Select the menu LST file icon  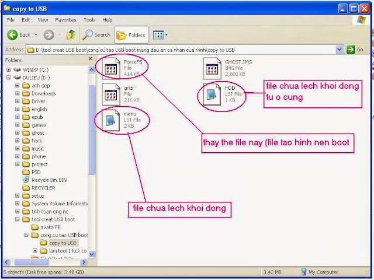[x=111, y=120]
